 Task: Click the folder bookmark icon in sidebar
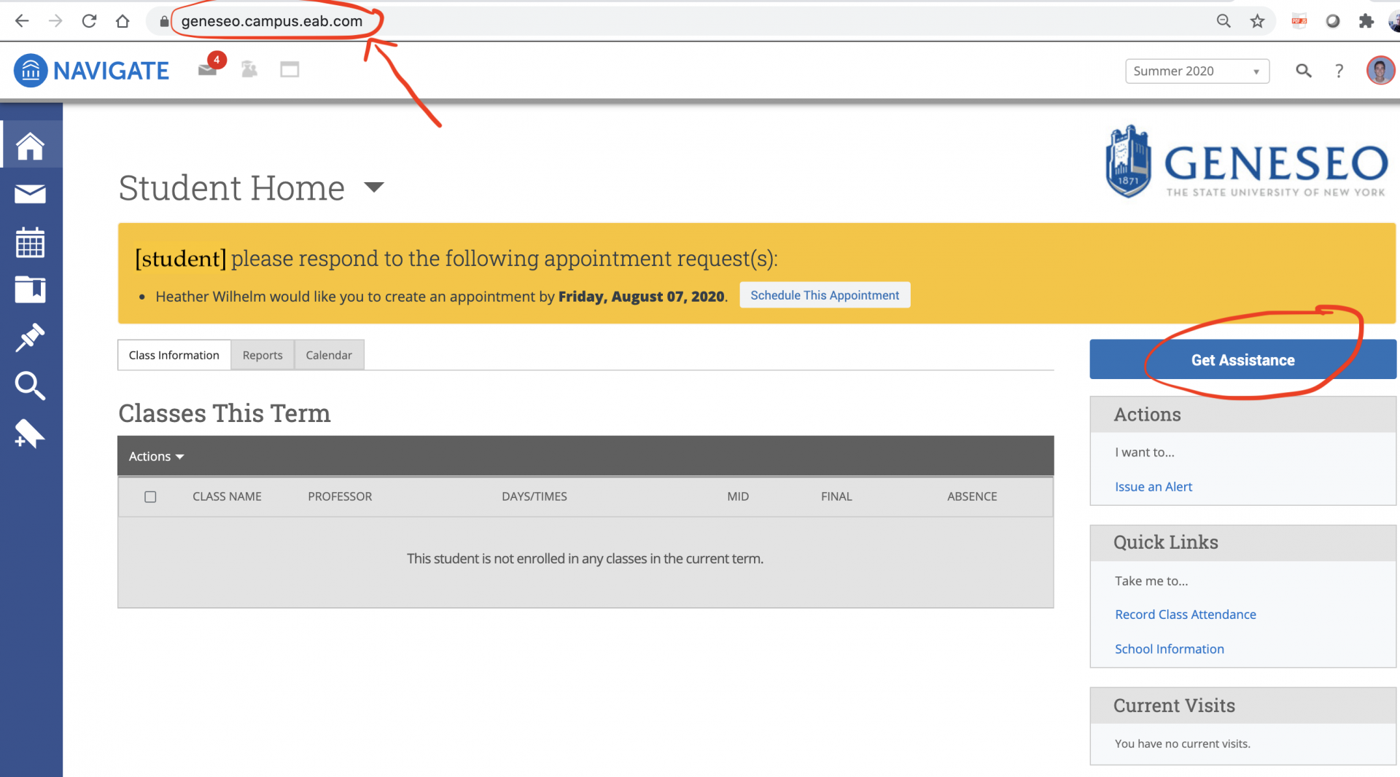pyautogui.click(x=30, y=289)
